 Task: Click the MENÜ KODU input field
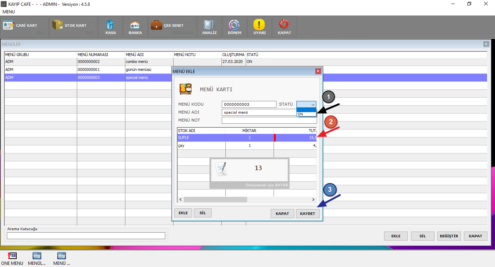249,104
